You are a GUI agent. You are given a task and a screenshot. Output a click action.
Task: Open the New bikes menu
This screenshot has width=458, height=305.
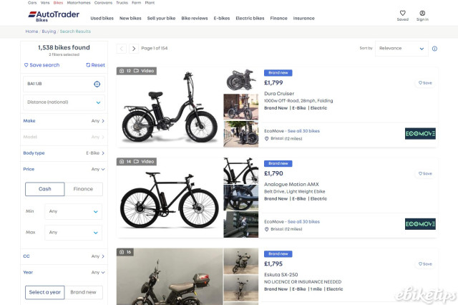(130, 18)
